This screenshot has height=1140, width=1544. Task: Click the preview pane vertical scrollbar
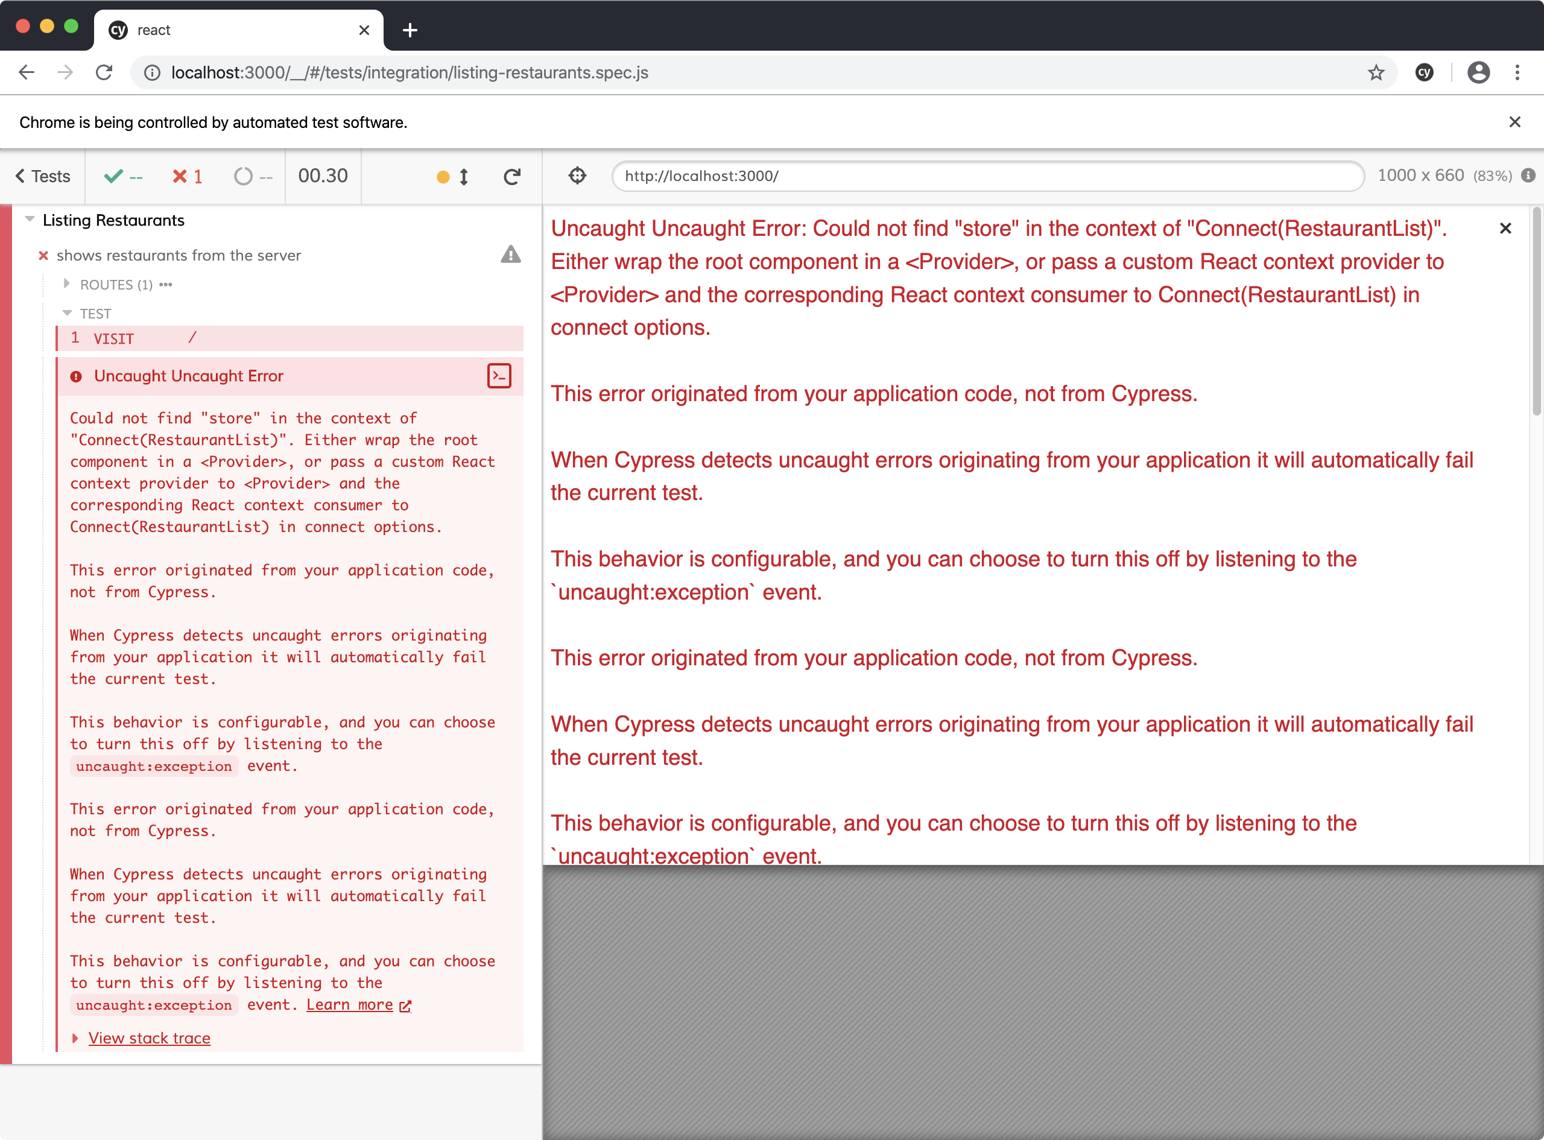[x=1536, y=311]
